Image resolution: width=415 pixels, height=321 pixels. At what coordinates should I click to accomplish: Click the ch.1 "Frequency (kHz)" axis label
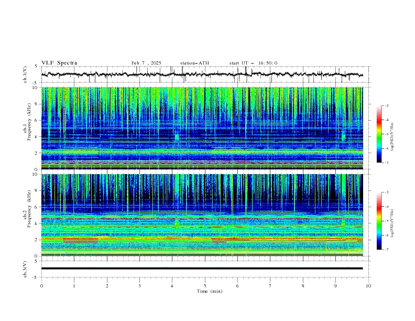29,121
